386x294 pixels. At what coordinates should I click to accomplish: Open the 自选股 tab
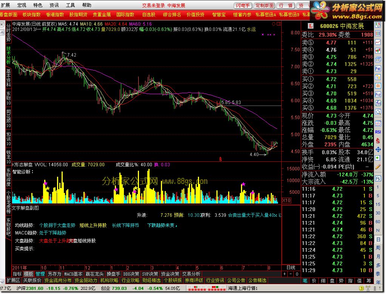149,15
